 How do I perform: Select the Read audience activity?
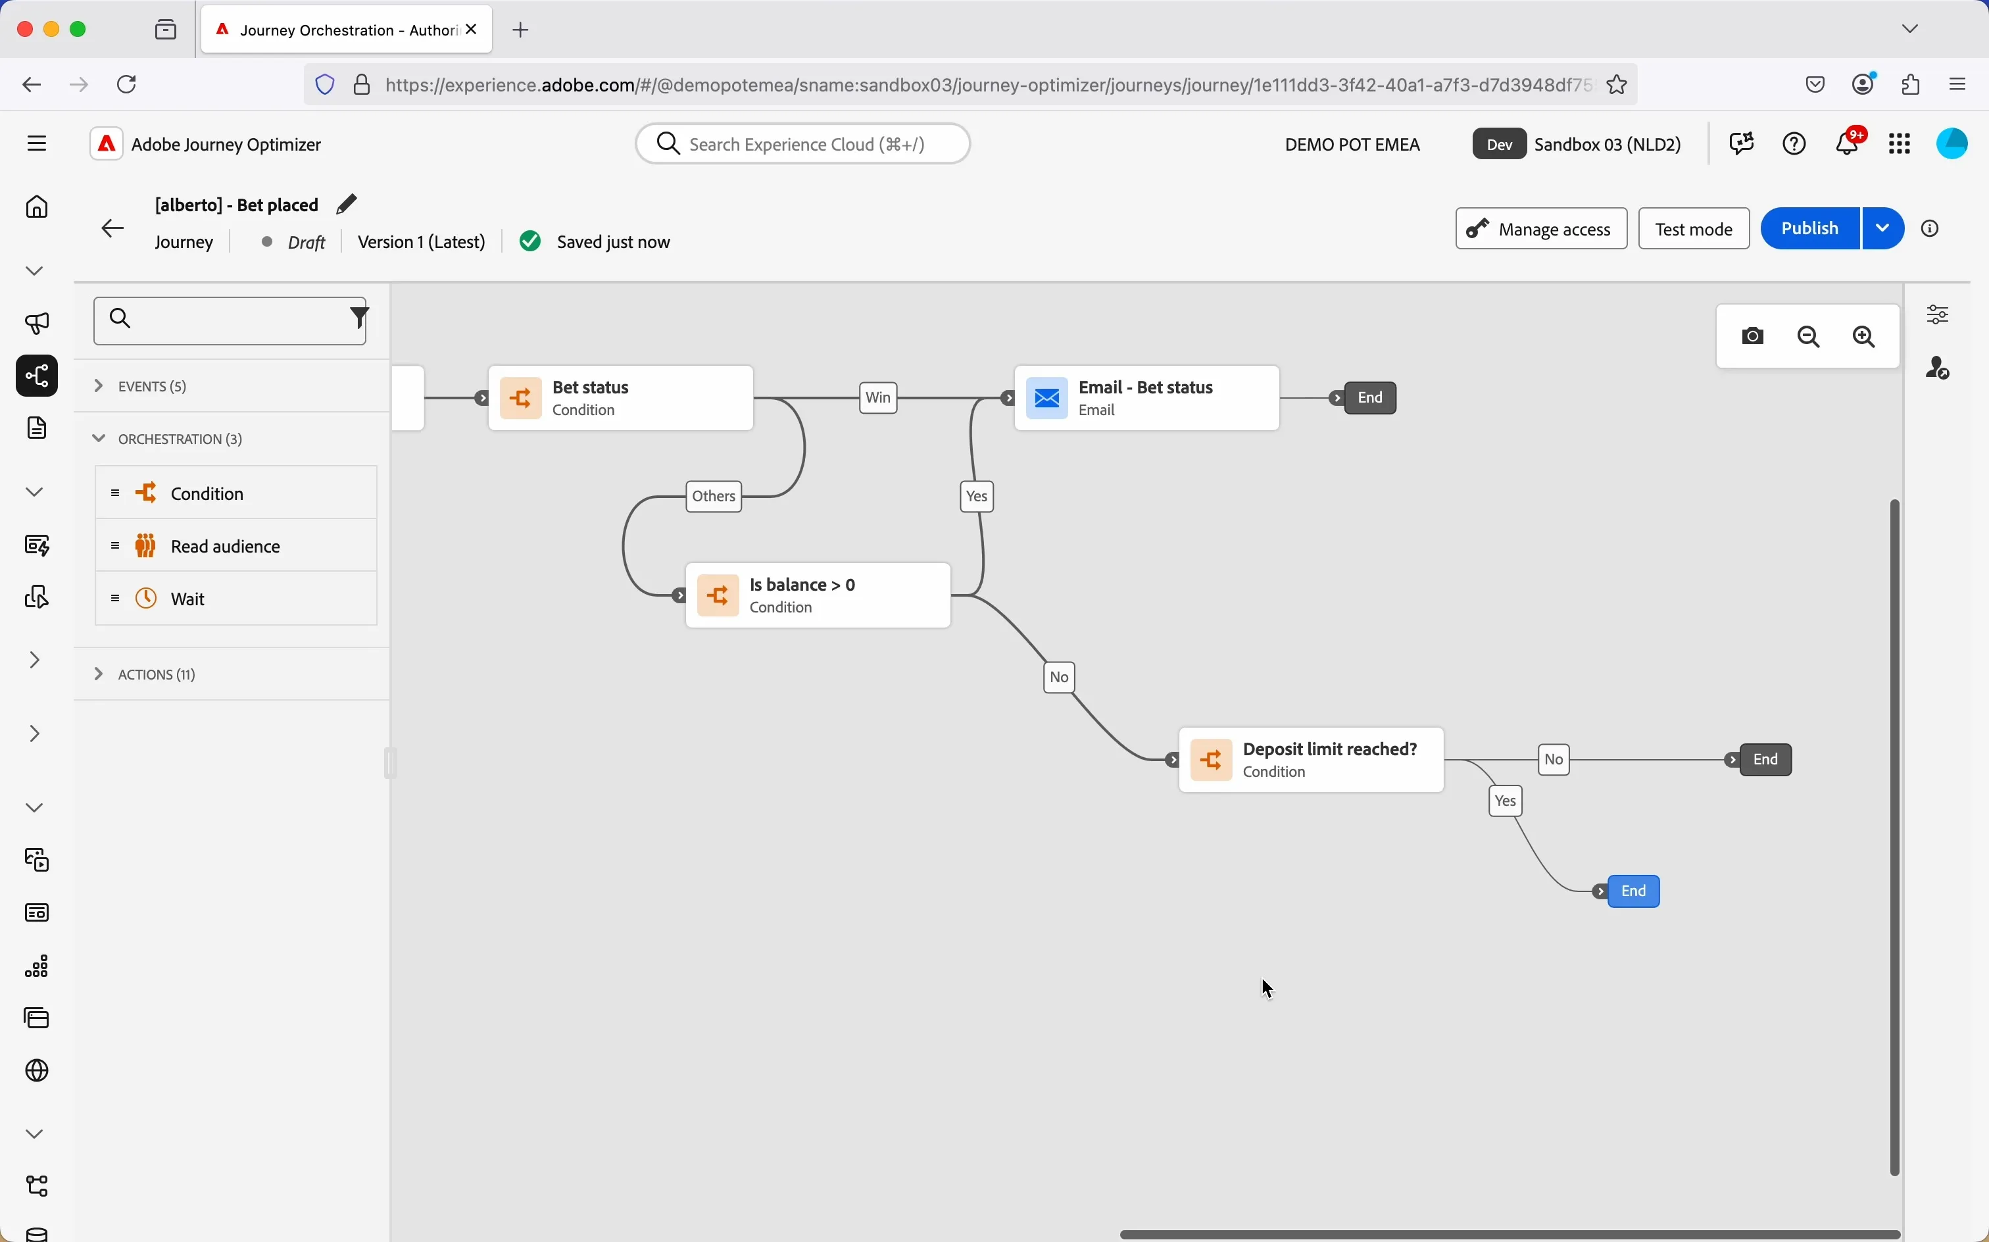(x=235, y=546)
